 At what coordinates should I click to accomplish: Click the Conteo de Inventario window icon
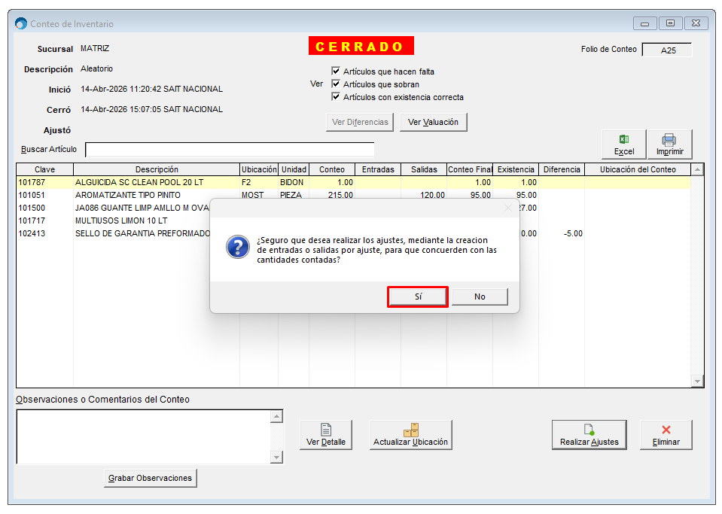[x=21, y=24]
